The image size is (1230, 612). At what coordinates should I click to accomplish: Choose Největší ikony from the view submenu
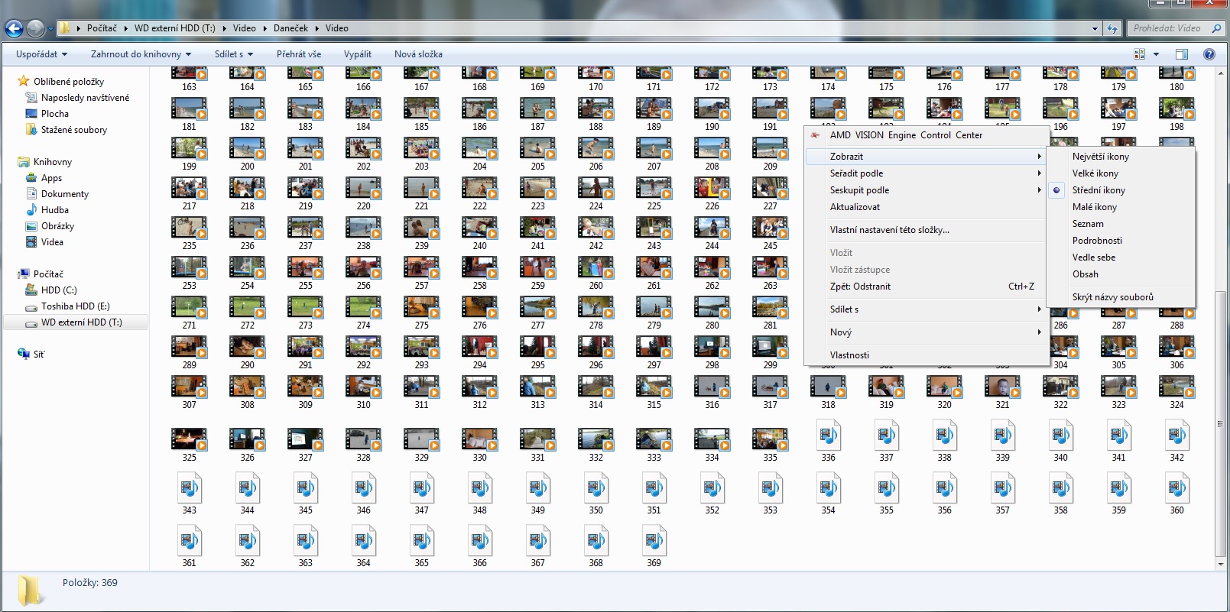pyautogui.click(x=1121, y=157)
